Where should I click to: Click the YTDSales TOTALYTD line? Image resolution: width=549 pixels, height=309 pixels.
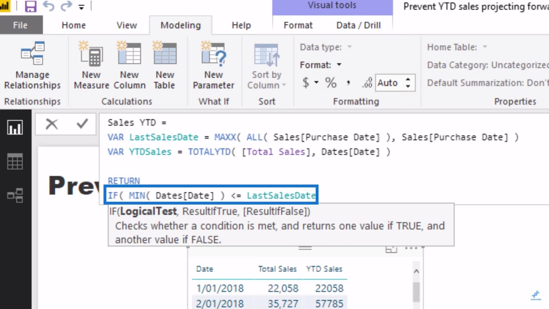[249, 152]
